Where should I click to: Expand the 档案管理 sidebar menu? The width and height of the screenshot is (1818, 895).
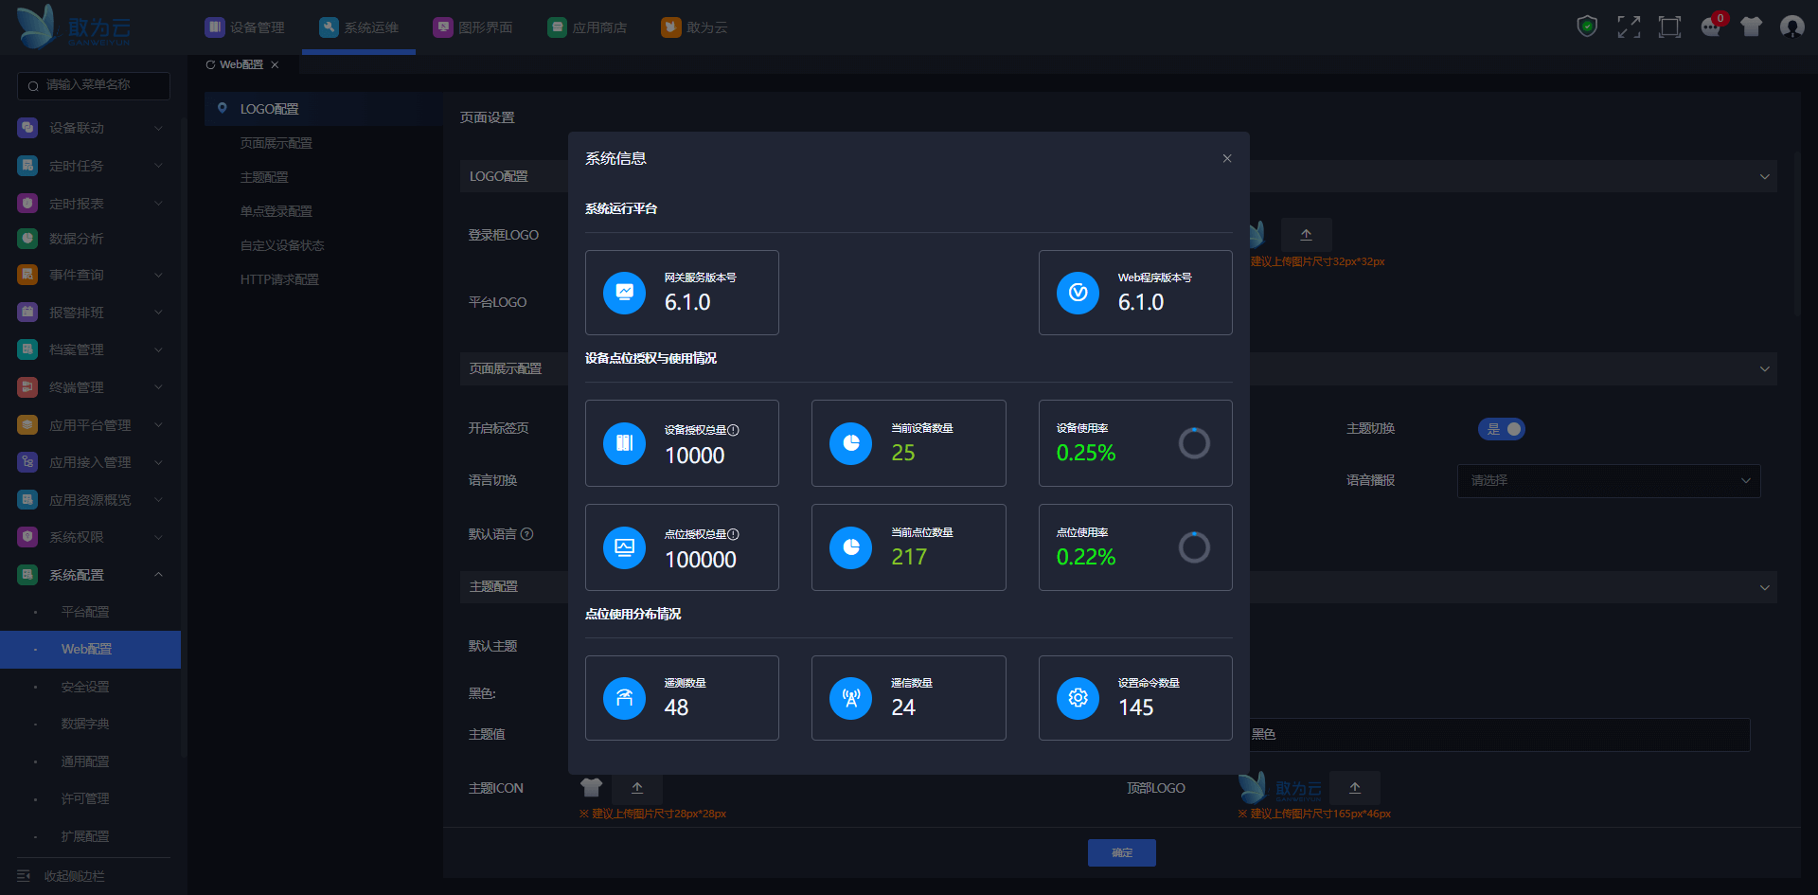(158, 349)
